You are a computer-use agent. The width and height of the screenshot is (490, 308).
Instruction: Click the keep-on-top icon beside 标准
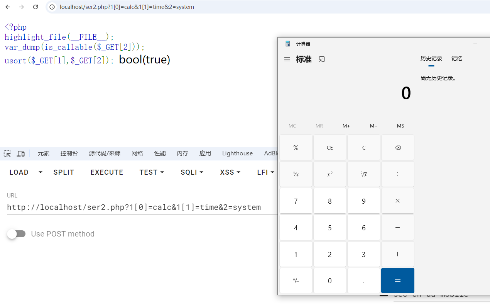[322, 59]
